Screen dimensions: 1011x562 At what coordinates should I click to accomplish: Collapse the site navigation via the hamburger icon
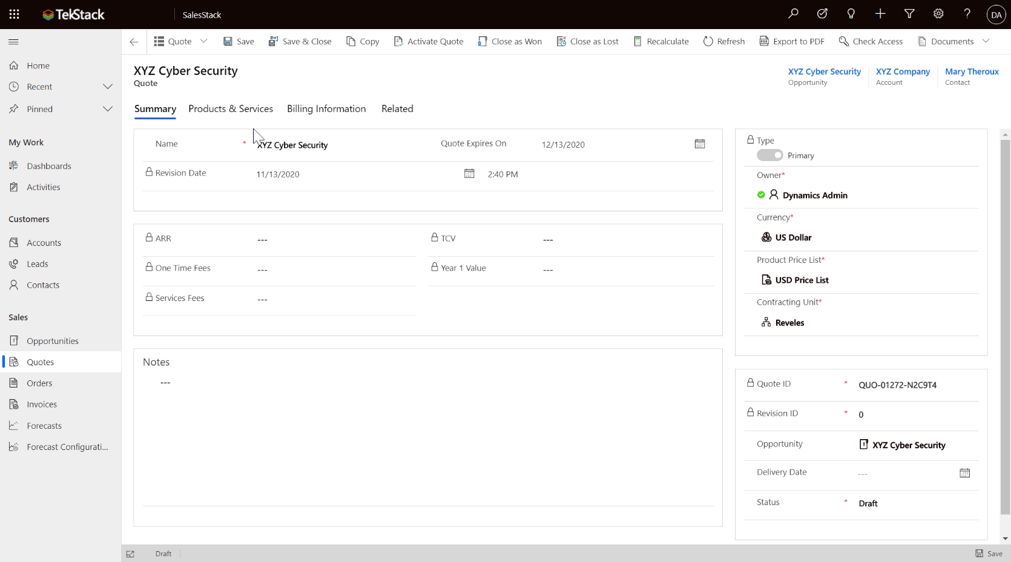pyautogui.click(x=13, y=42)
